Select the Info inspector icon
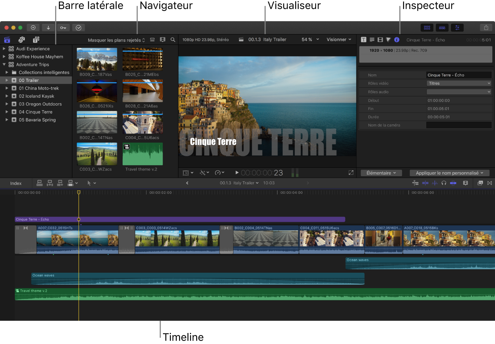495x344 pixels. coord(397,39)
